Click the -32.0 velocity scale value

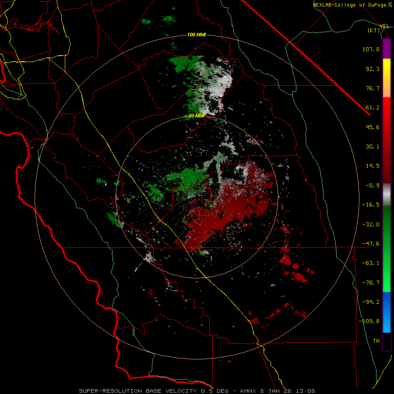pos(371,225)
